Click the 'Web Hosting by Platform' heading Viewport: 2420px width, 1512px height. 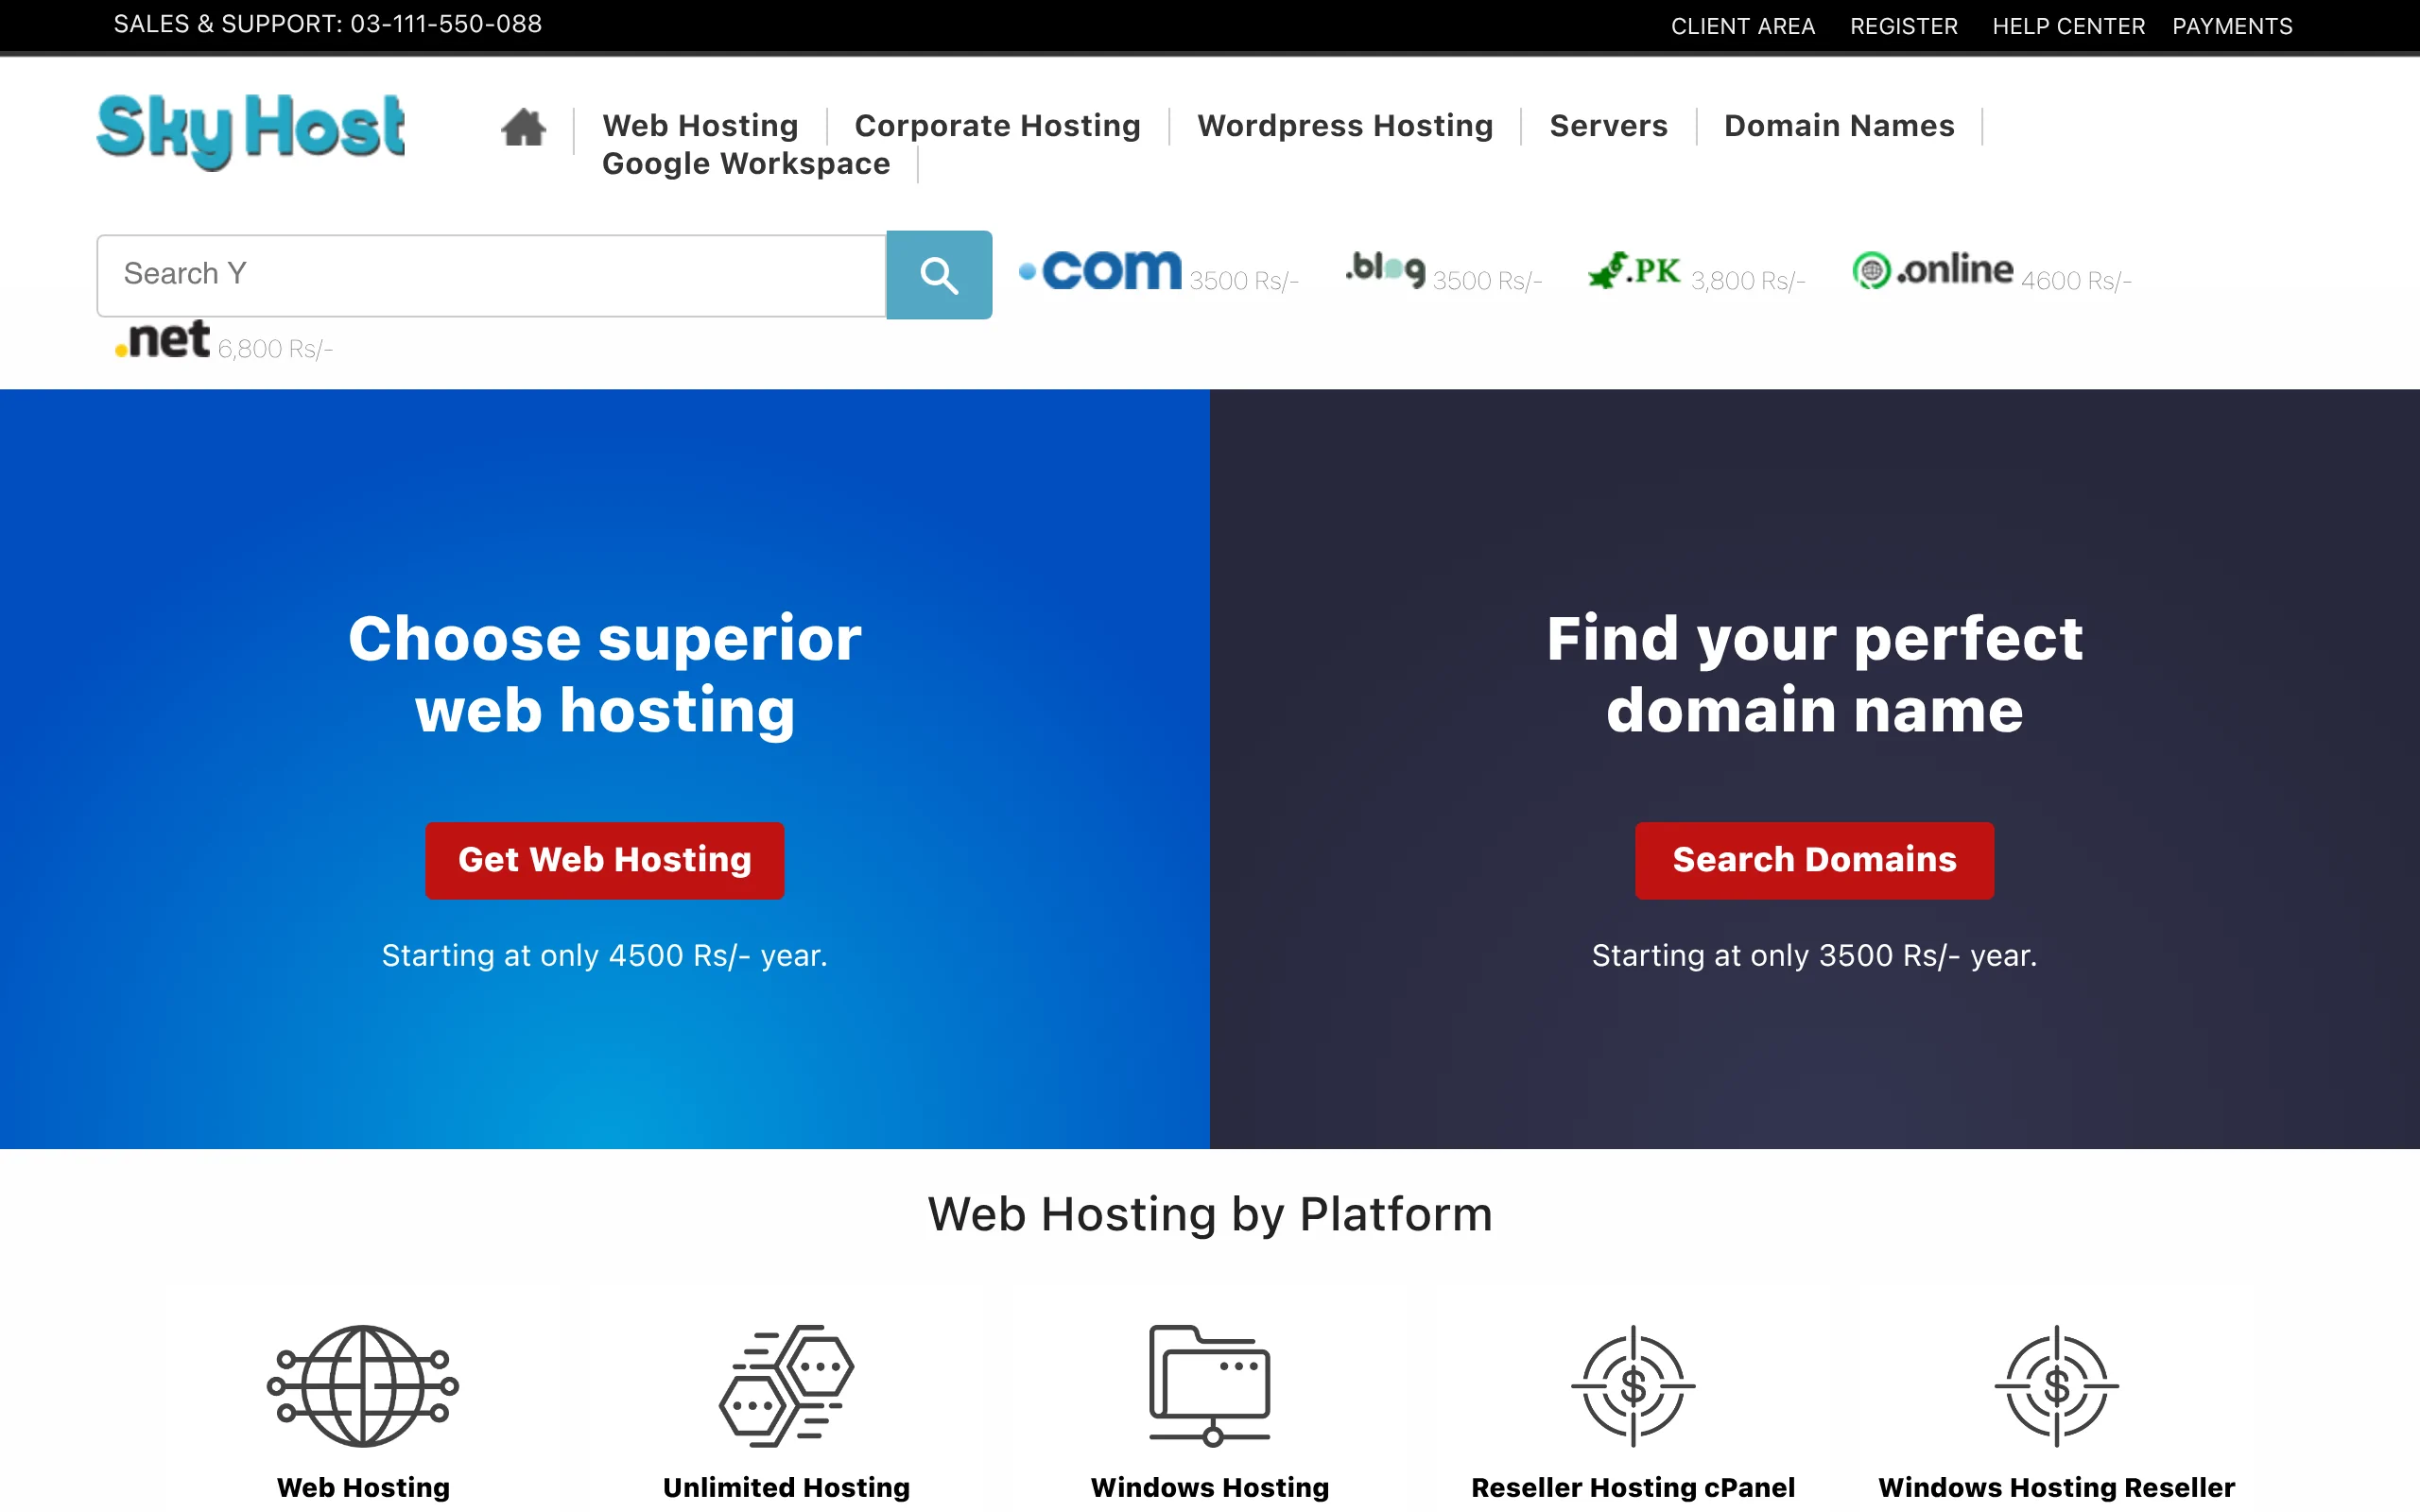tap(1210, 1214)
